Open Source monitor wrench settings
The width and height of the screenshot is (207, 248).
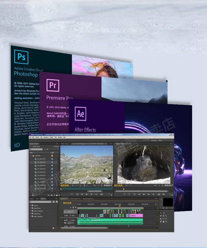pos(102,185)
